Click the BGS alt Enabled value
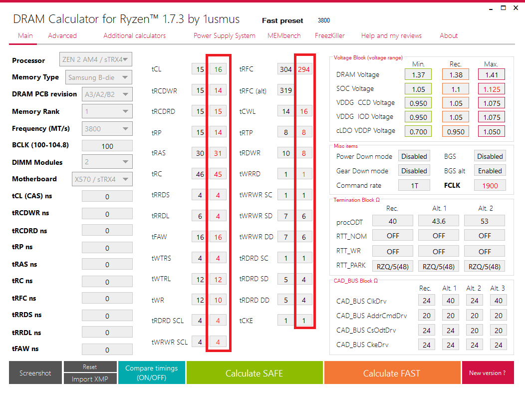525x395 pixels. (x=490, y=170)
